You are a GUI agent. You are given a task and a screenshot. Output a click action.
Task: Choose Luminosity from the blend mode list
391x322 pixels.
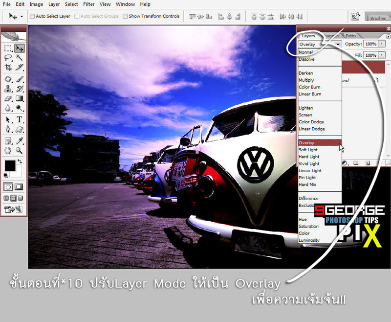(x=309, y=240)
